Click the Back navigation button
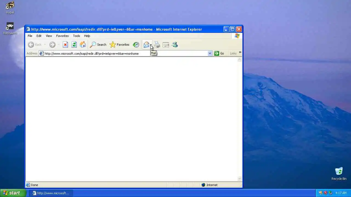 click(x=35, y=45)
